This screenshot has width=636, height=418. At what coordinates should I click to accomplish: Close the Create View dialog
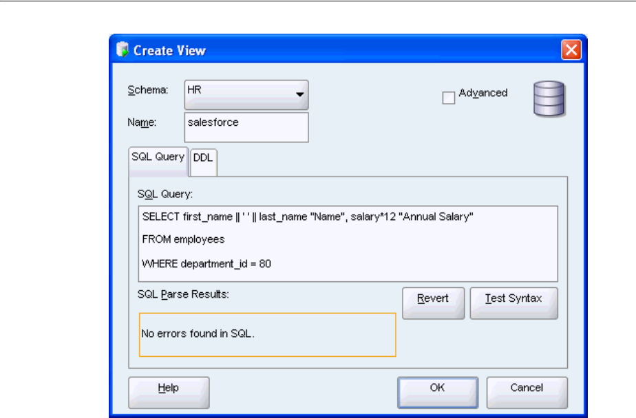[571, 49]
